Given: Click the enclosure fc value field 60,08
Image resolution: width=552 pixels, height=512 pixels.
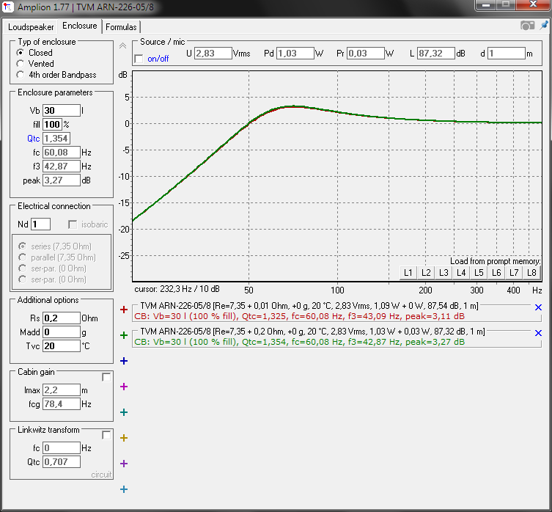Looking at the screenshot, I should [x=62, y=153].
